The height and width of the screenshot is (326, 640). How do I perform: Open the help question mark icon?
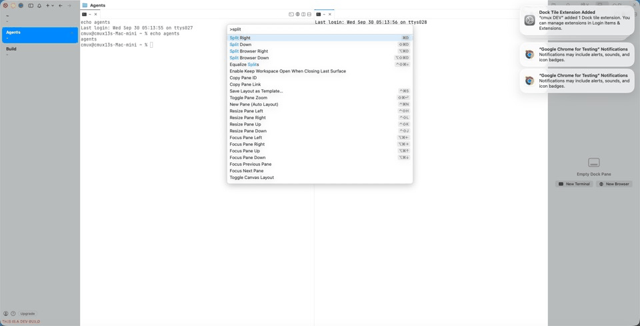13,314
